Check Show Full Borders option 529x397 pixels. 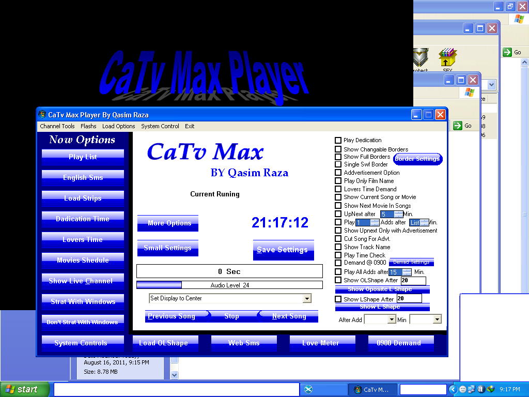coord(338,157)
